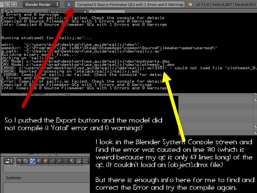Open the Blender Render engine dropdown
The width and height of the screenshot is (257, 193).
tap(41, 4)
